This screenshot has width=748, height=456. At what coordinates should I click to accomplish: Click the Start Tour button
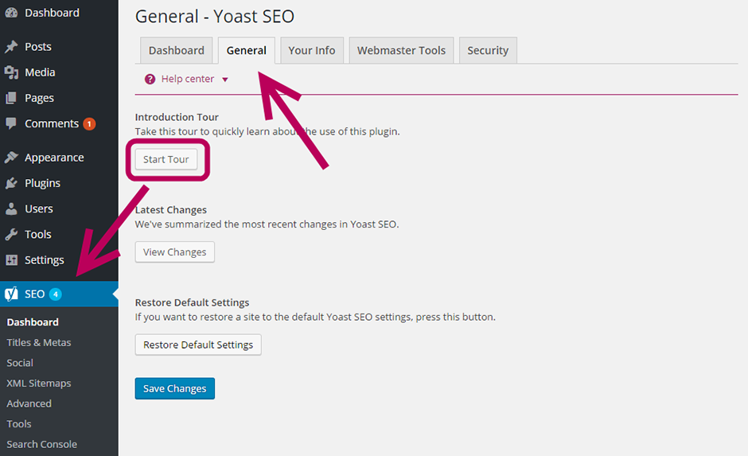(x=166, y=159)
